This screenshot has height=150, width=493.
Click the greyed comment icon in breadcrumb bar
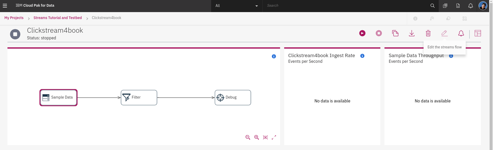[448, 19]
